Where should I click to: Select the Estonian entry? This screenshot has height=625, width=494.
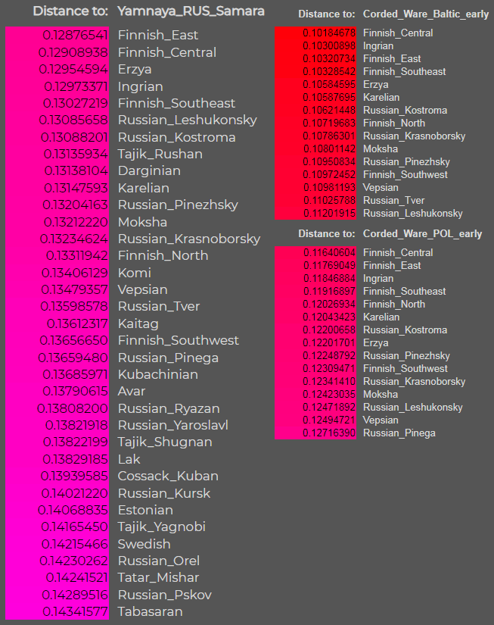pyautogui.click(x=145, y=510)
